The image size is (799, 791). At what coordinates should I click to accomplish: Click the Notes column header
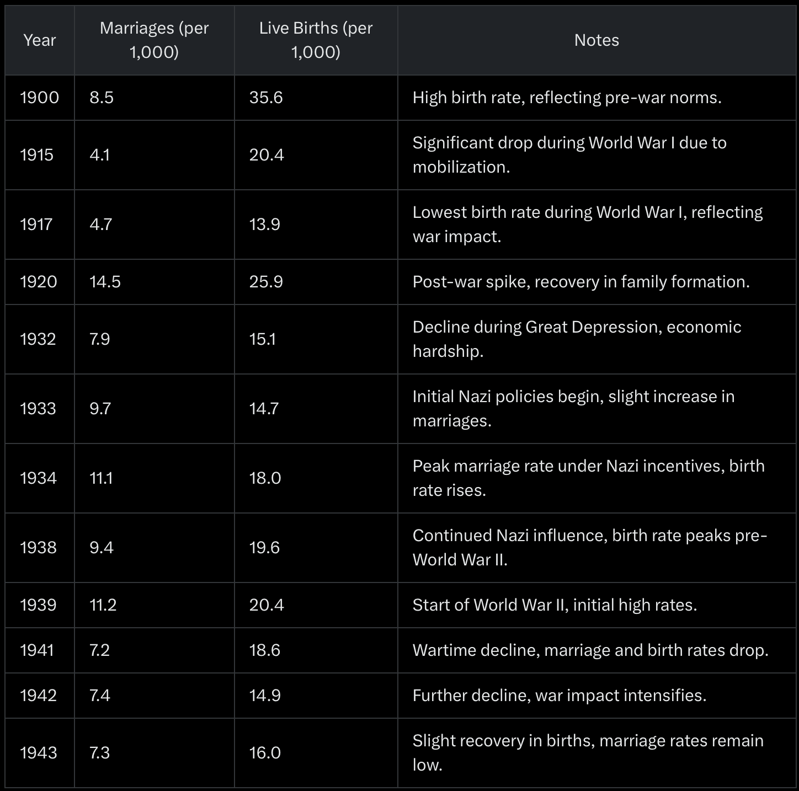click(596, 40)
